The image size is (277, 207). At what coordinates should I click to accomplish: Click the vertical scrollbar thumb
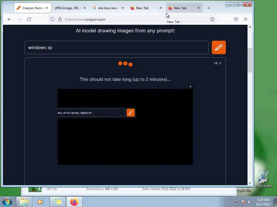pos(250,60)
